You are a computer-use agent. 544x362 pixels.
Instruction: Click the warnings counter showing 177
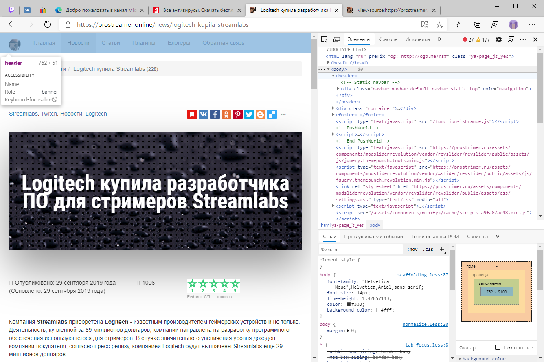pyautogui.click(x=483, y=39)
